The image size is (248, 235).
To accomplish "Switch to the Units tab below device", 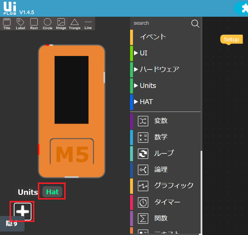I will 28,192.
